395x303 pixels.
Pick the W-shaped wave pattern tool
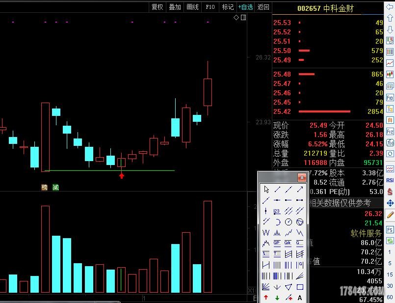pos(266,233)
